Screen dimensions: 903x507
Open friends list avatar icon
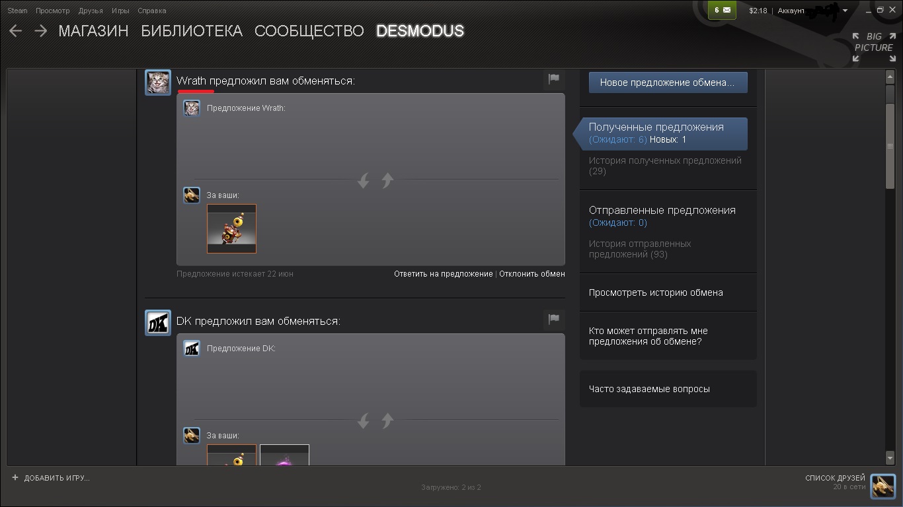(x=883, y=487)
